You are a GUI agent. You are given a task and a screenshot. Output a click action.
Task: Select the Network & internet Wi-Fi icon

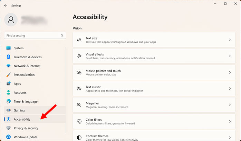tap(8, 66)
